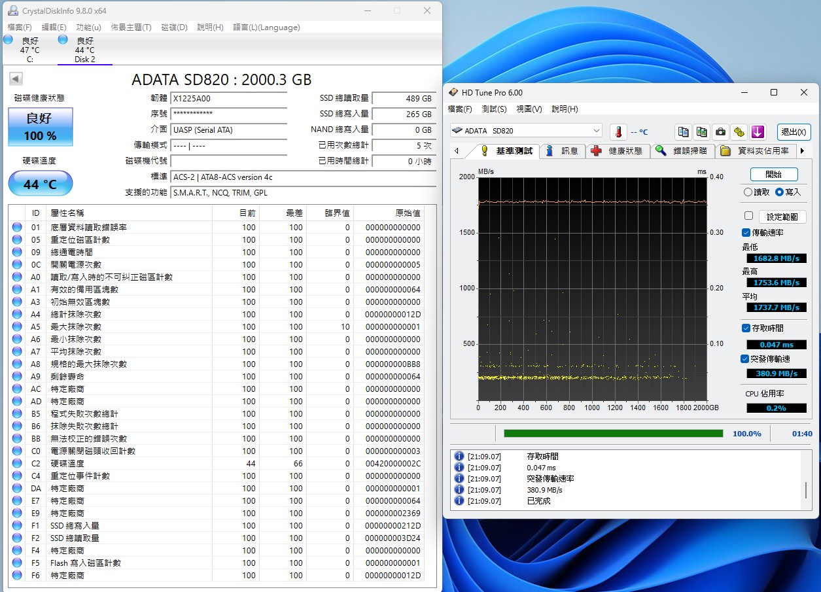The image size is (821, 592).
Task: Click the HD Tune temperature thermometer icon
Action: pos(618,132)
